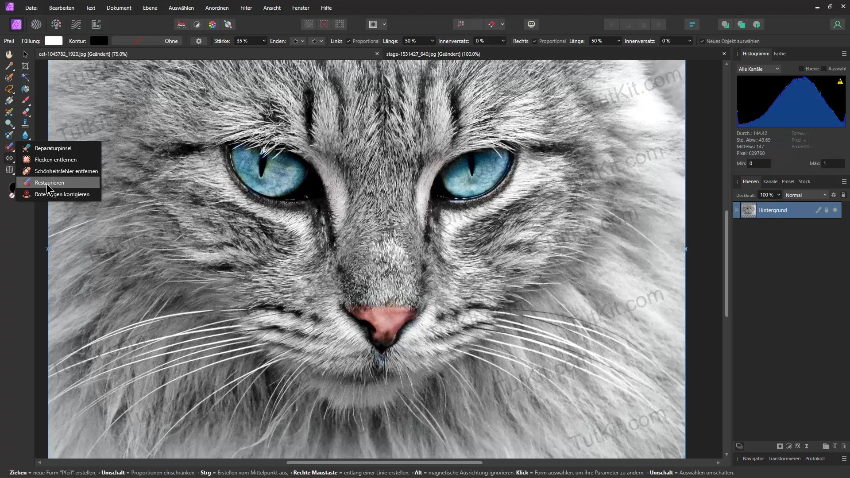Toggle the Quick Mask icon
This screenshot has width=850, height=478.
point(373,24)
